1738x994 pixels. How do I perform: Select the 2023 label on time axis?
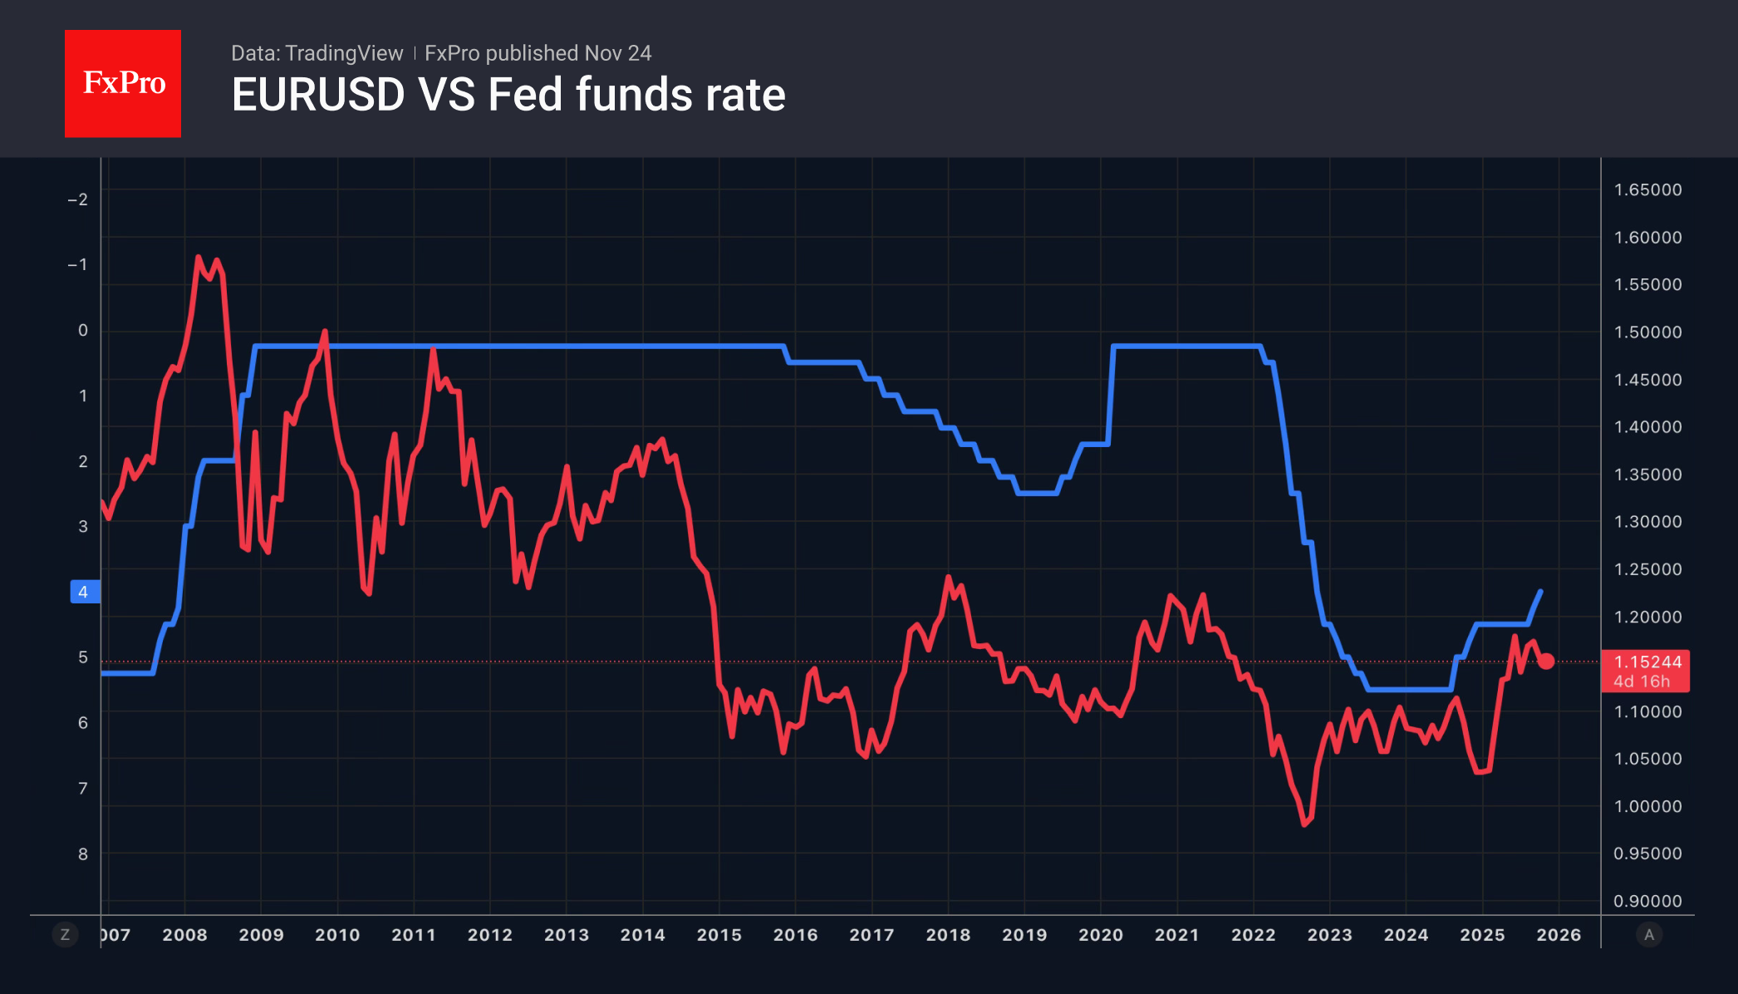[x=1329, y=935]
